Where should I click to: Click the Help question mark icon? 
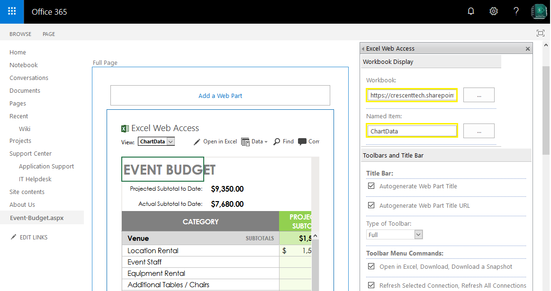(516, 11)
